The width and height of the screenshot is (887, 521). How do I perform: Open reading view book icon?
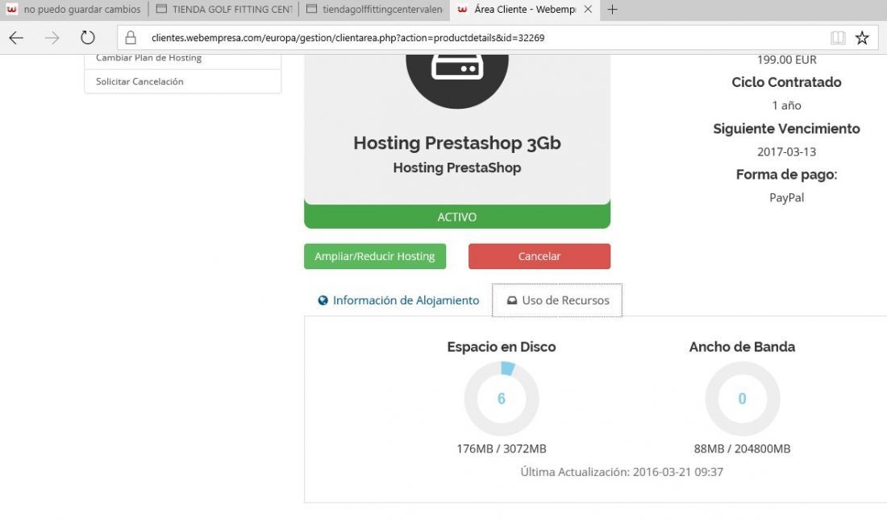(x=838, y=38)
